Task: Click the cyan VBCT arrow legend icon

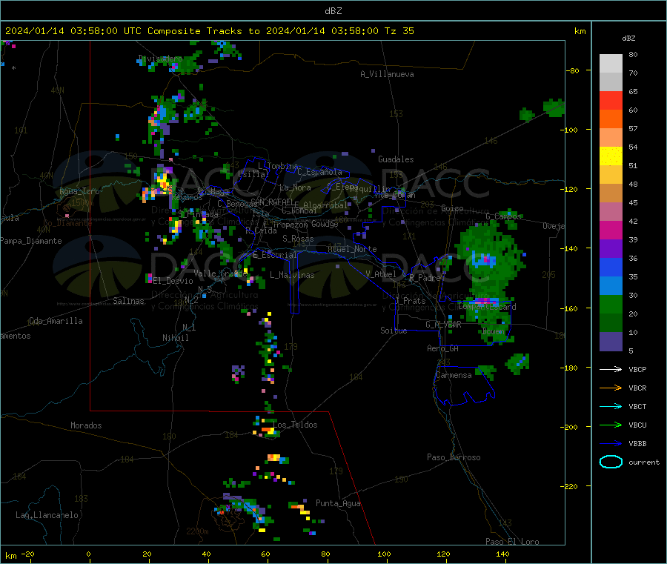Action: pos(611,407)
